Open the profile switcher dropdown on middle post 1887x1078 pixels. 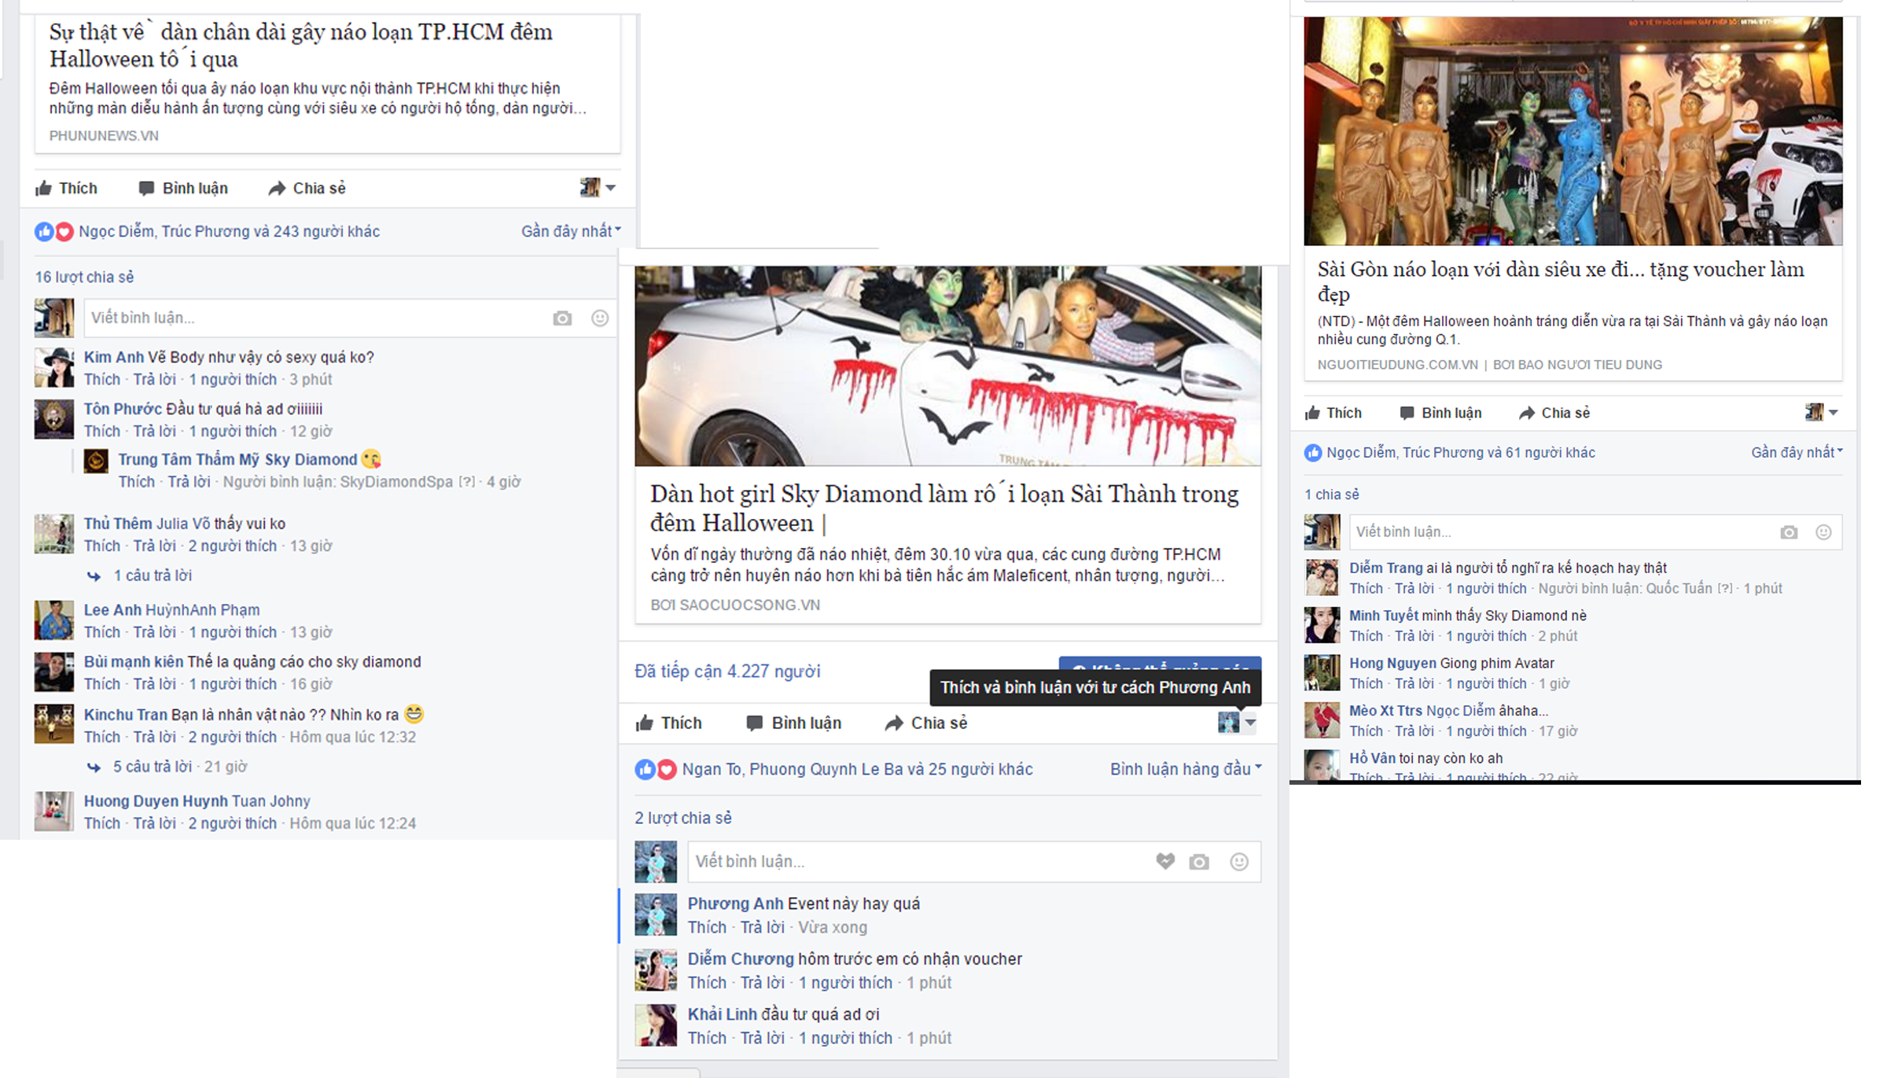point(1249,723)
